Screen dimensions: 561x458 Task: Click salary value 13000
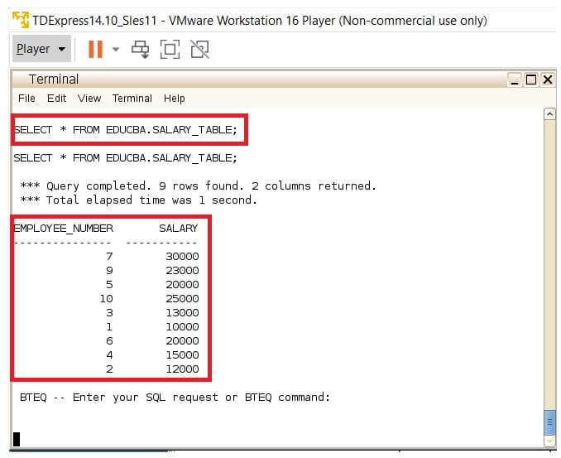(182, 312)
